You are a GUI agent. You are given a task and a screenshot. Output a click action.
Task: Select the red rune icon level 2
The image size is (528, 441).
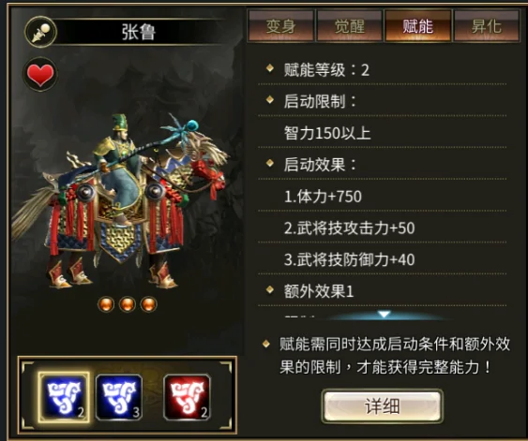(187, 397)
